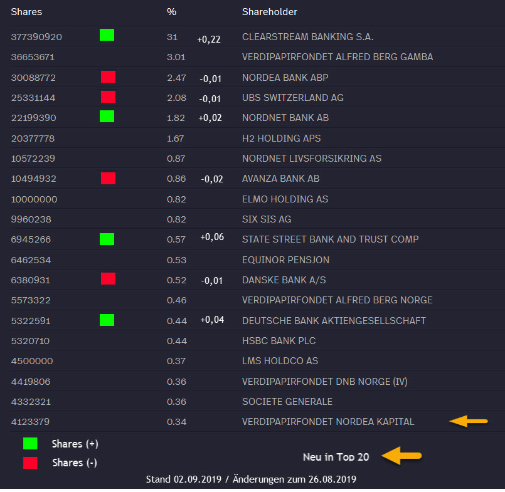Click the green indicator beside CLEARSTREAM BANKING

click(x=107, y=34)
